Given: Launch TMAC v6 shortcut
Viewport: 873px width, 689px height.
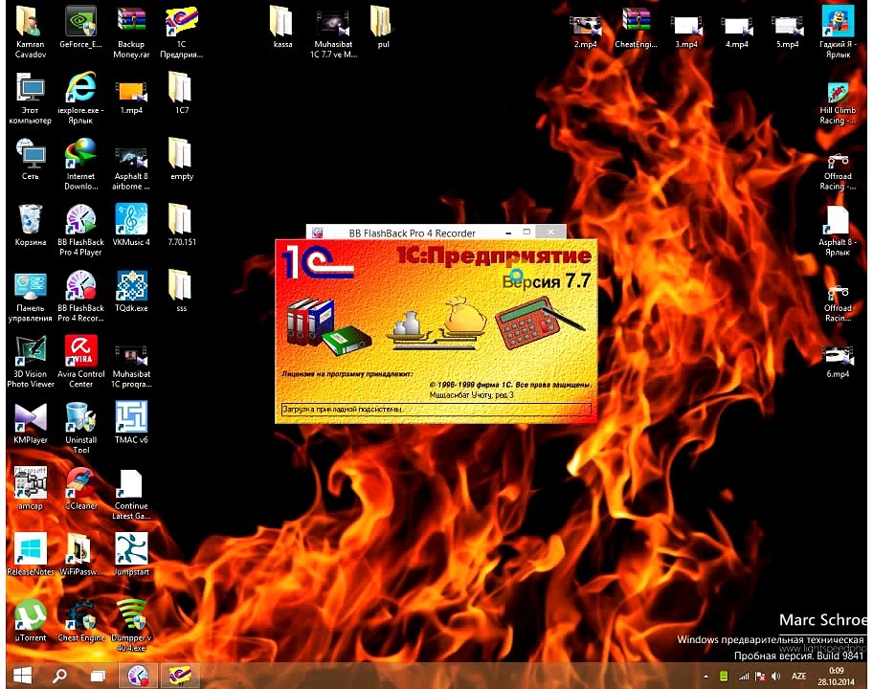Looking at the screenshot, I should [131, 423].
